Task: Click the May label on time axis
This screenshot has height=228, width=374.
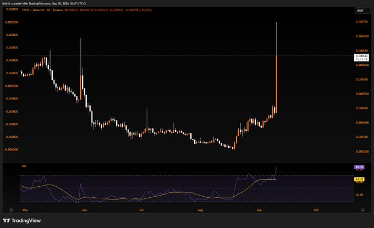Action: click(25, 210)
